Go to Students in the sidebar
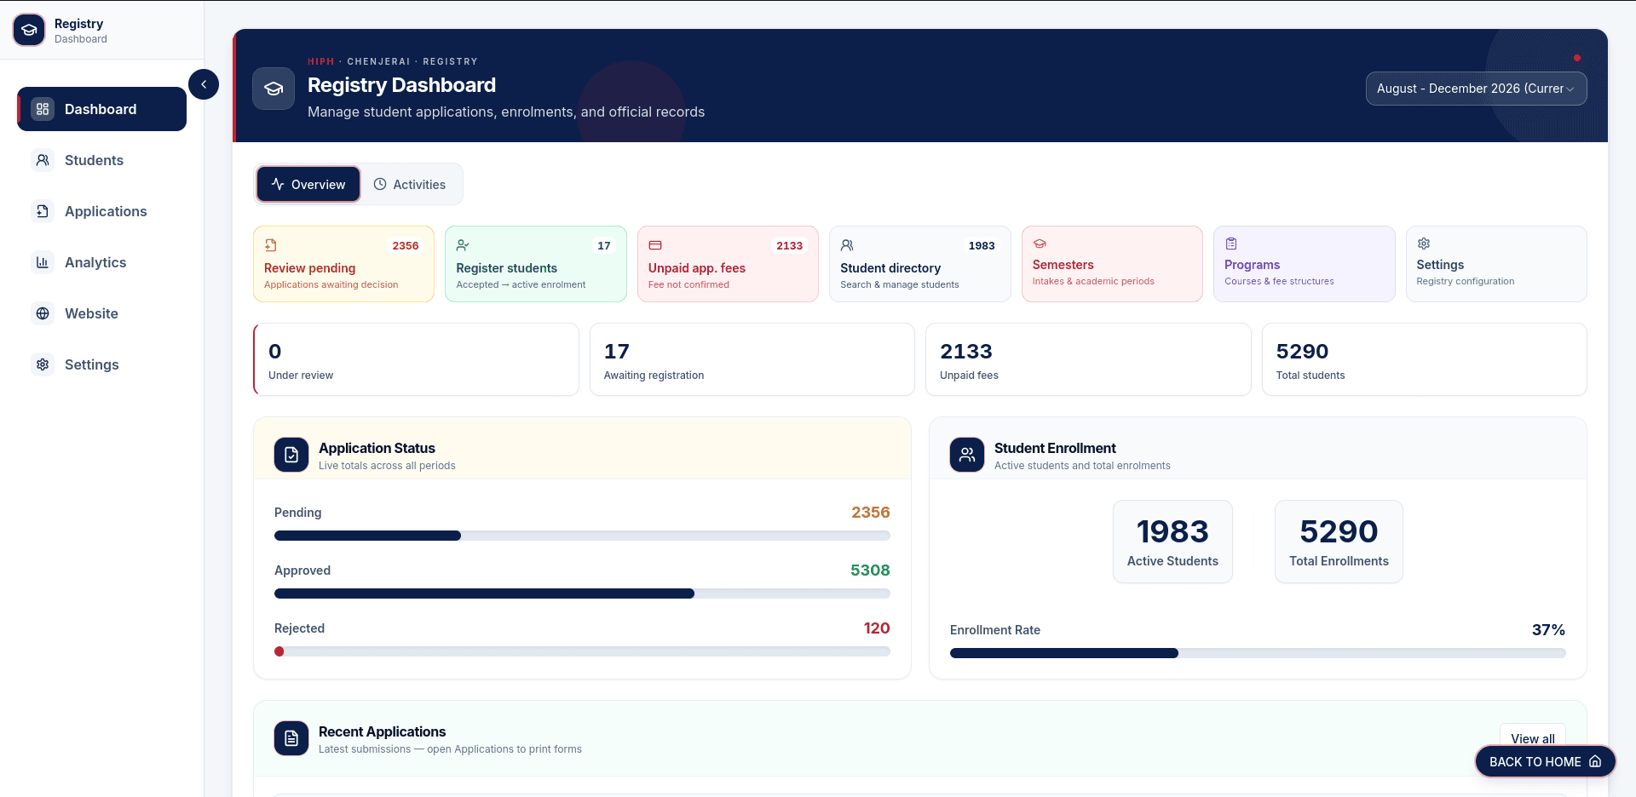1636x797 pixels. pyautogui.click(x=102, y=160)
